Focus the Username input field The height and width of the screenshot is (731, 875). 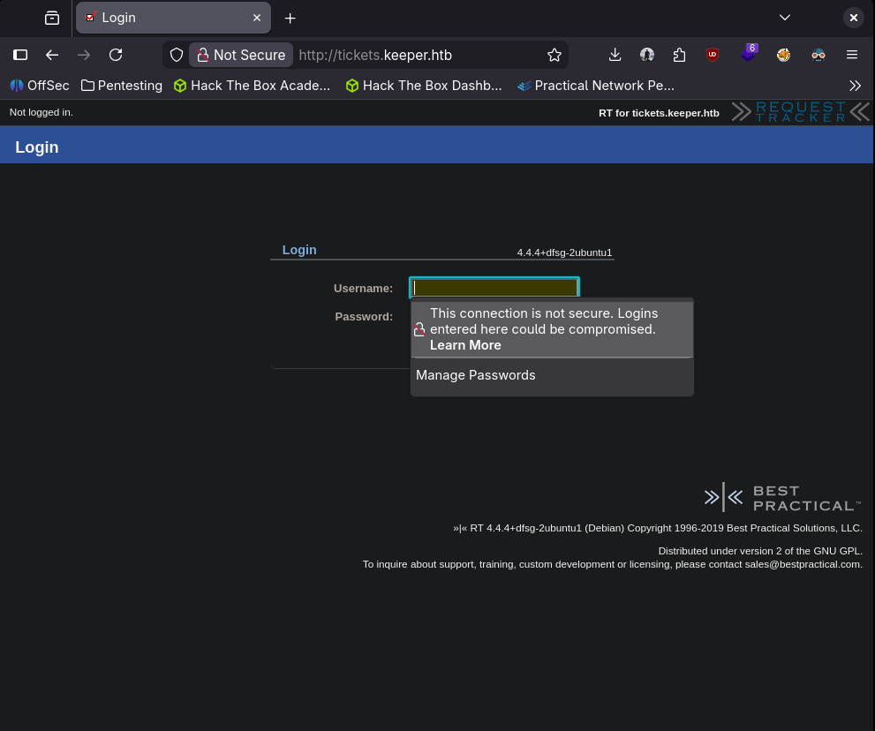(x=494, y=288)
